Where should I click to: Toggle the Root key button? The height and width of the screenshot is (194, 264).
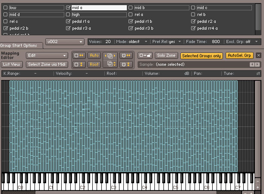click(94, 65)
